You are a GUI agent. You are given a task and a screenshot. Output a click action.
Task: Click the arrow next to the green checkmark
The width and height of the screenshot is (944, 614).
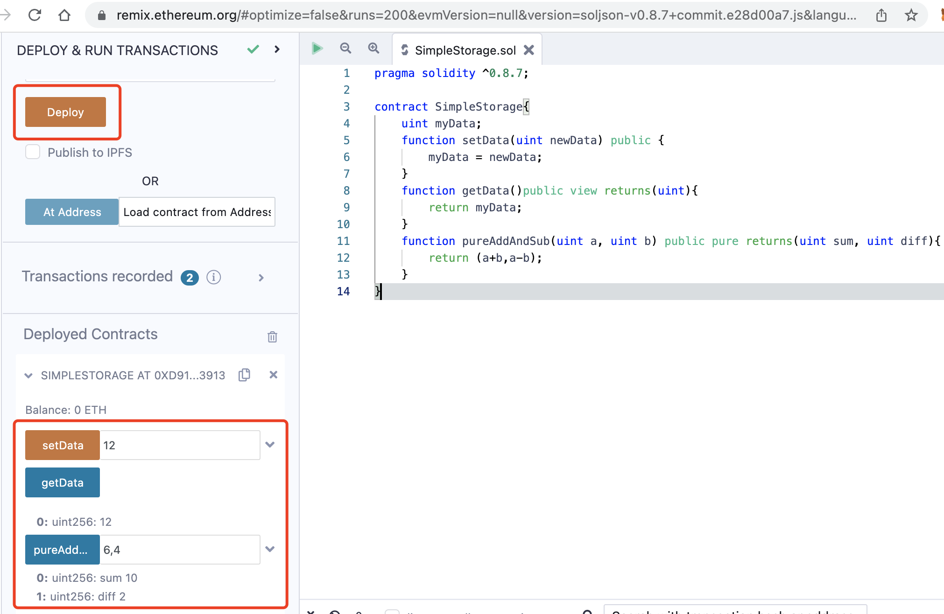tap(277, 49)
